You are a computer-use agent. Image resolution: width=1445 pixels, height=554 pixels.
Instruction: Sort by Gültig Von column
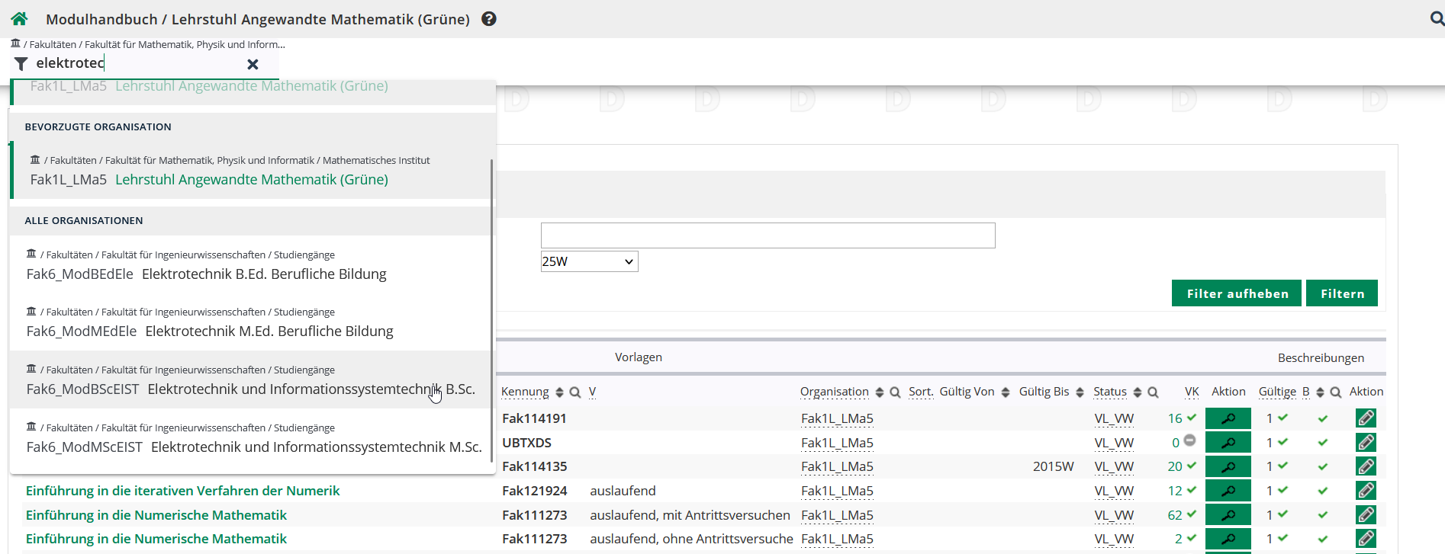pos(1006,392)
